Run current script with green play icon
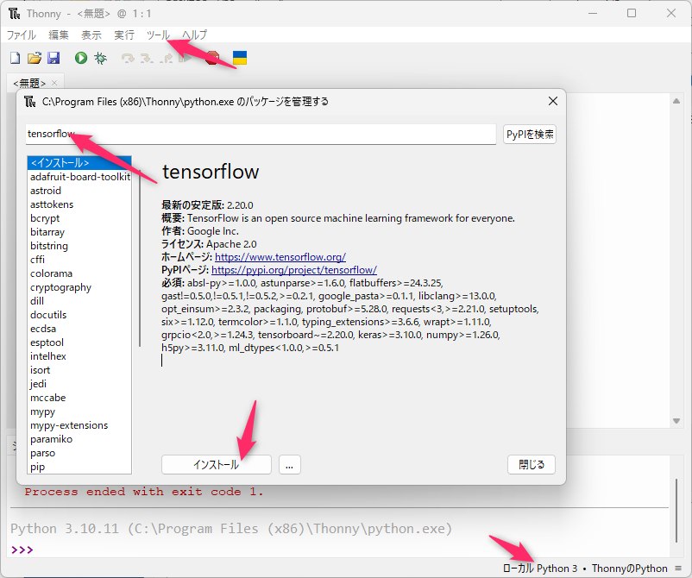Screen dimensions: 692x578 [80, 58]
